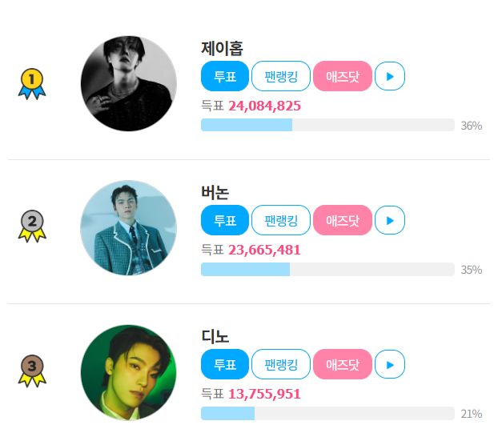Play the video for 버논
Image resolution: width=502 pixels, height=441 pixels.
(x=390, y=220)
